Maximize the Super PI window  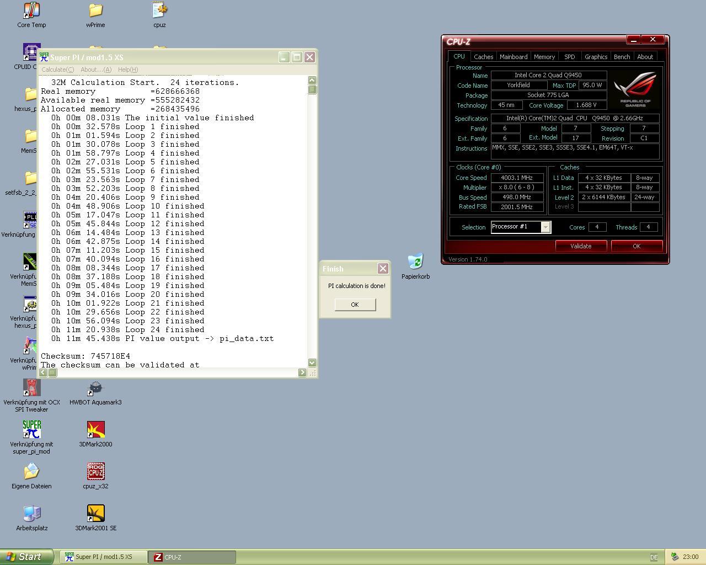297,57
